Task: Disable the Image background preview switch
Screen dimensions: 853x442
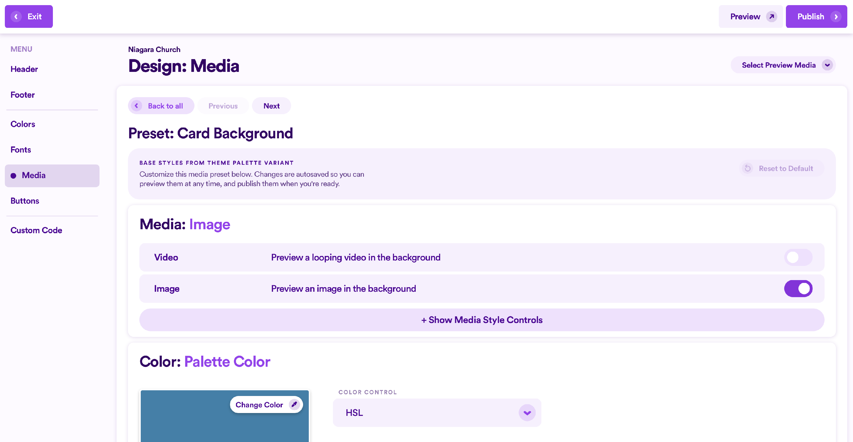Action: pyautogui.click(x=798, y=289)
